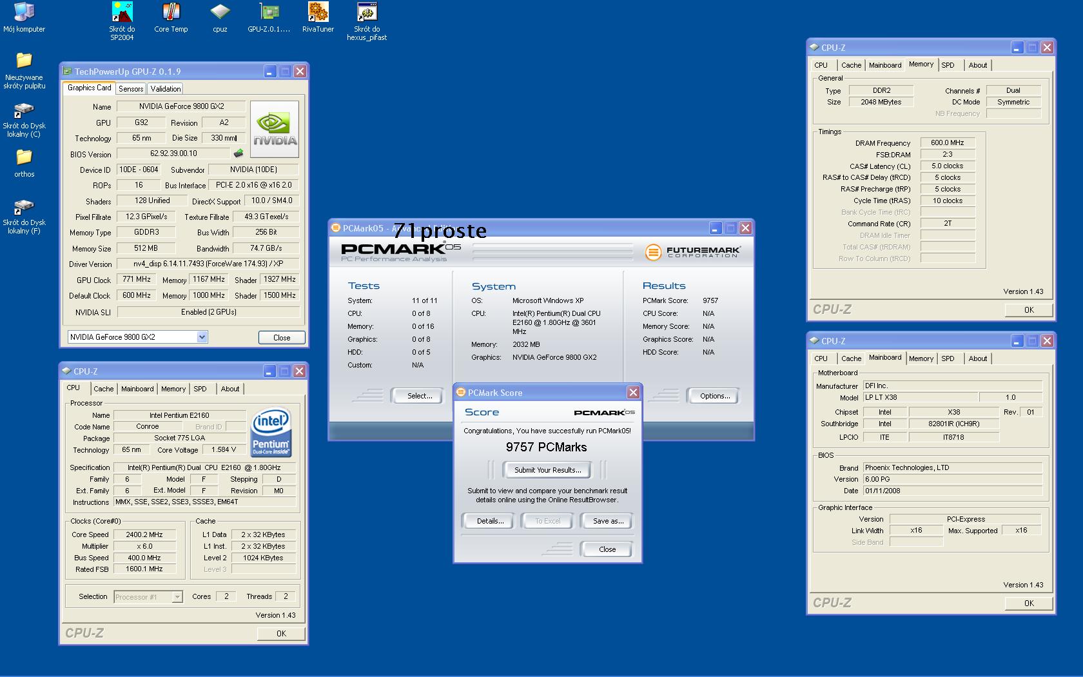Switch to Validation tab in GPU-Z
The width and height of the screenshot is (1083, 677).
point(166,89)
